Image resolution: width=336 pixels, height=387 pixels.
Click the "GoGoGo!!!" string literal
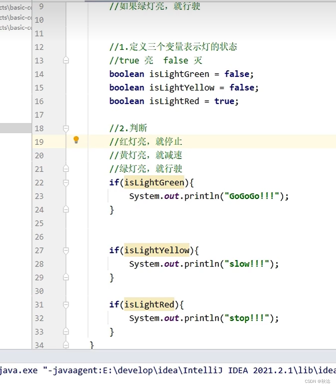point(252,196)
